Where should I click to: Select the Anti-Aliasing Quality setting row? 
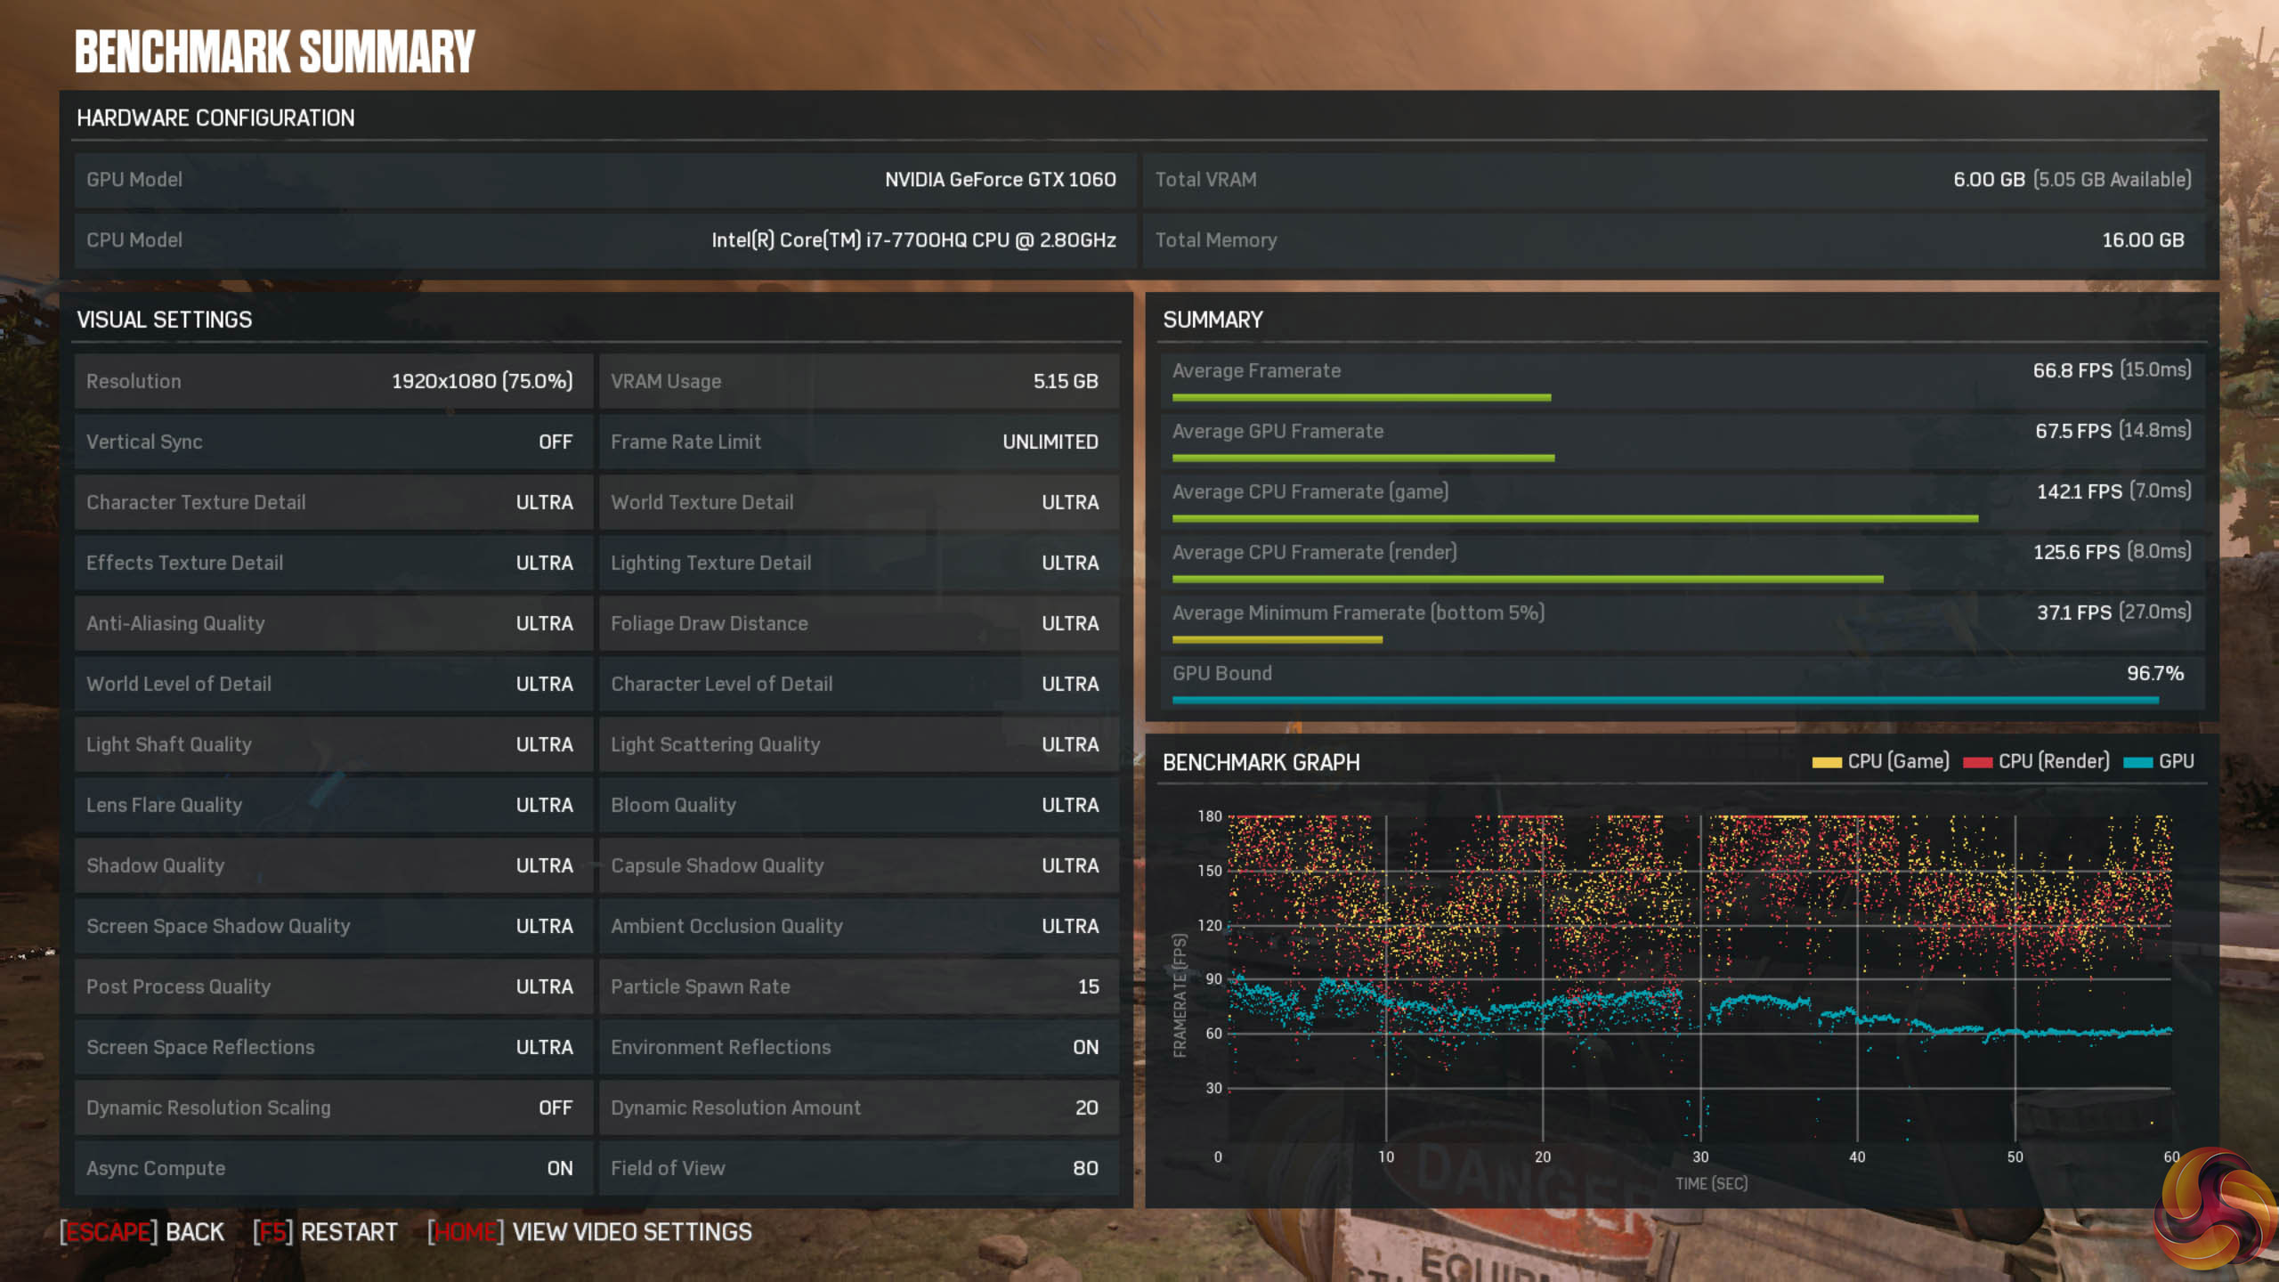tap(333, 624)
